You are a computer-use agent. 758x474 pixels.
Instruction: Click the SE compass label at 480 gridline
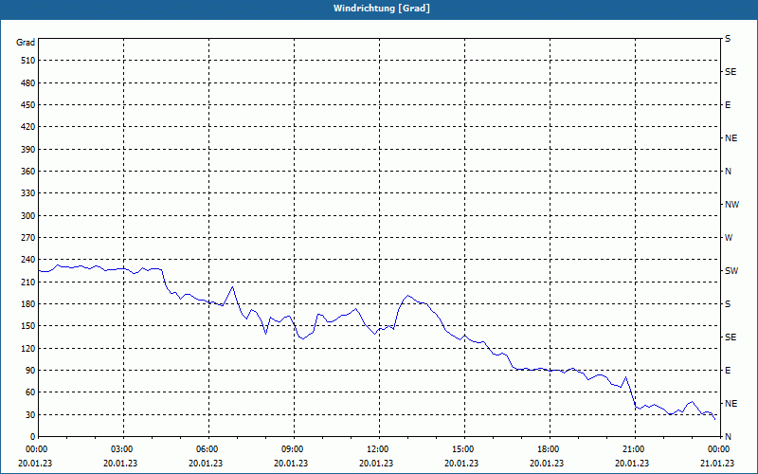pyautogui.click(x=731, y=72)
